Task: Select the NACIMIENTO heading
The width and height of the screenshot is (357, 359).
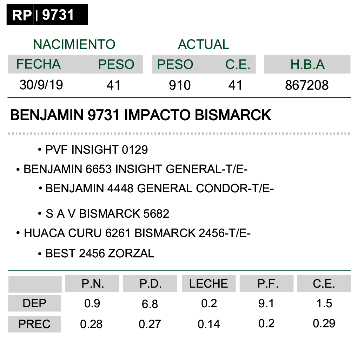Action: pos(74,44)
